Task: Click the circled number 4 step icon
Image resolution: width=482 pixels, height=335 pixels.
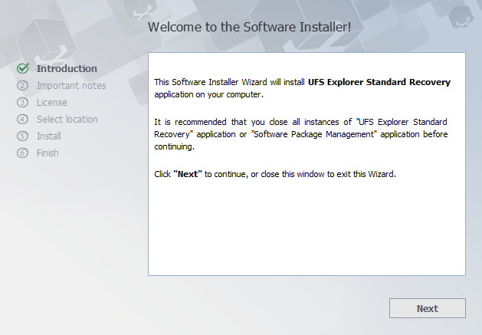Action: pos(22,120)
